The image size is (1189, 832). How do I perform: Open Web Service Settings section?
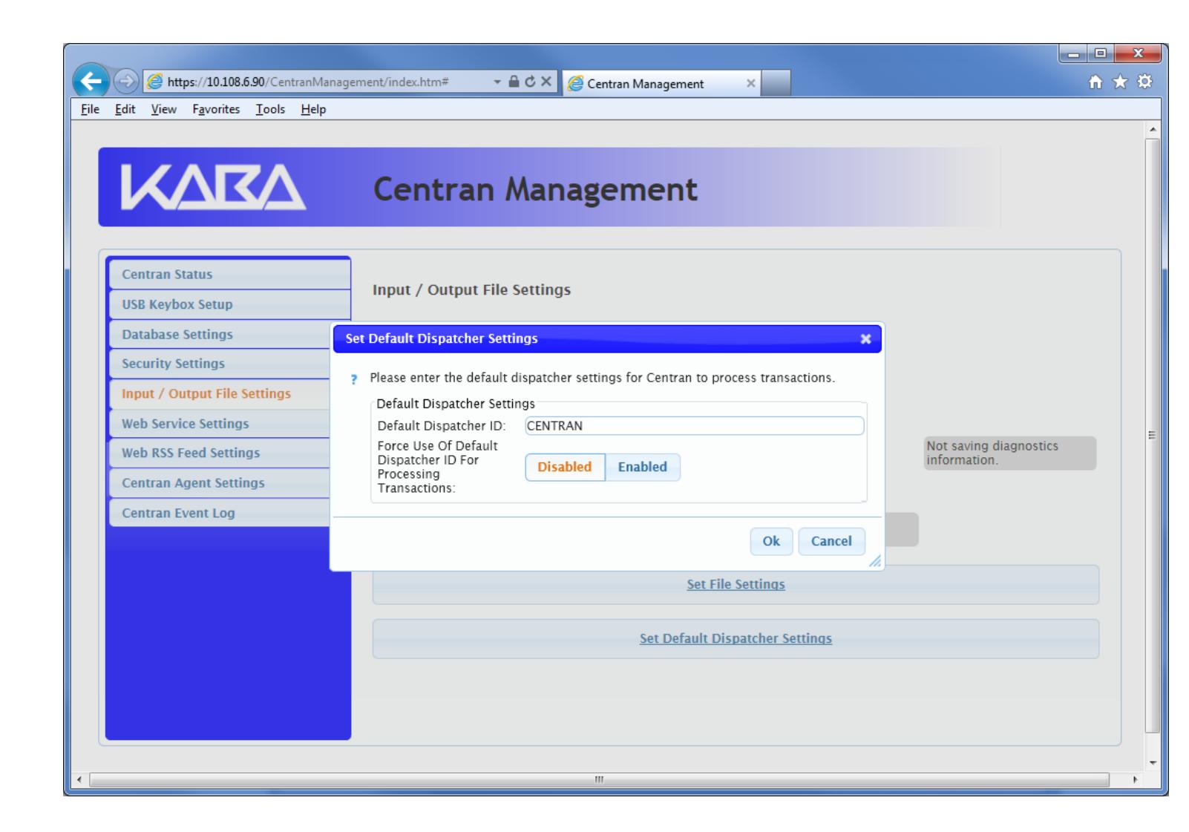pos(220,424)
